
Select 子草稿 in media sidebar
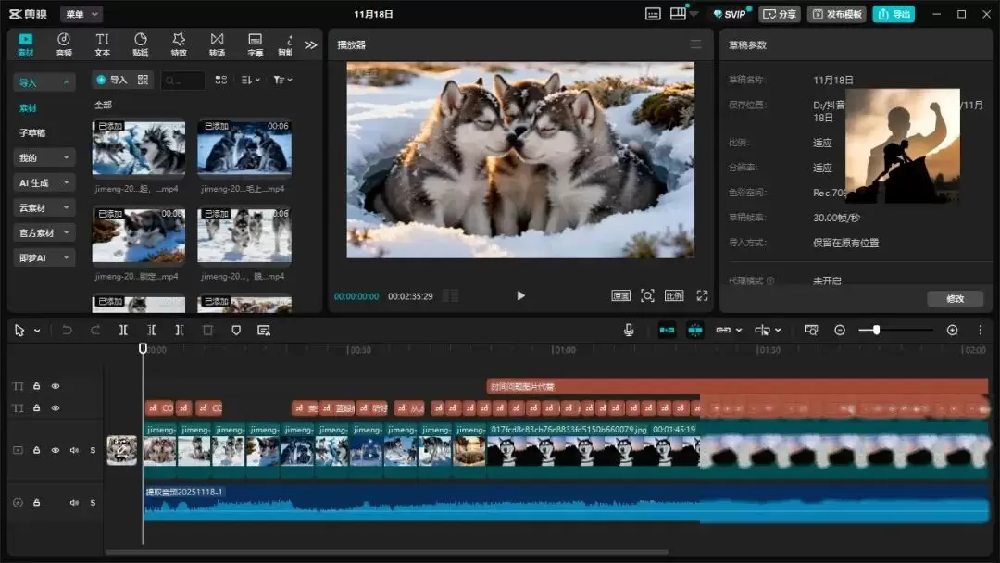[x=32, y=132]
